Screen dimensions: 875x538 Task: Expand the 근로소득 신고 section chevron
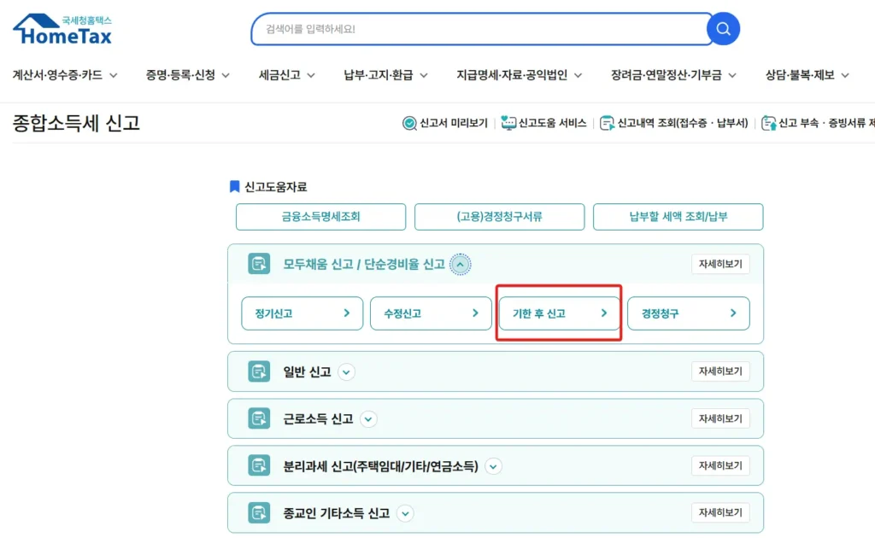click(368, 419)
